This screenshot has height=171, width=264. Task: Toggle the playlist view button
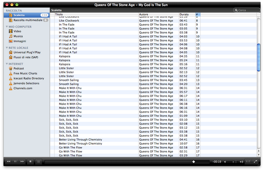[39, 162]
